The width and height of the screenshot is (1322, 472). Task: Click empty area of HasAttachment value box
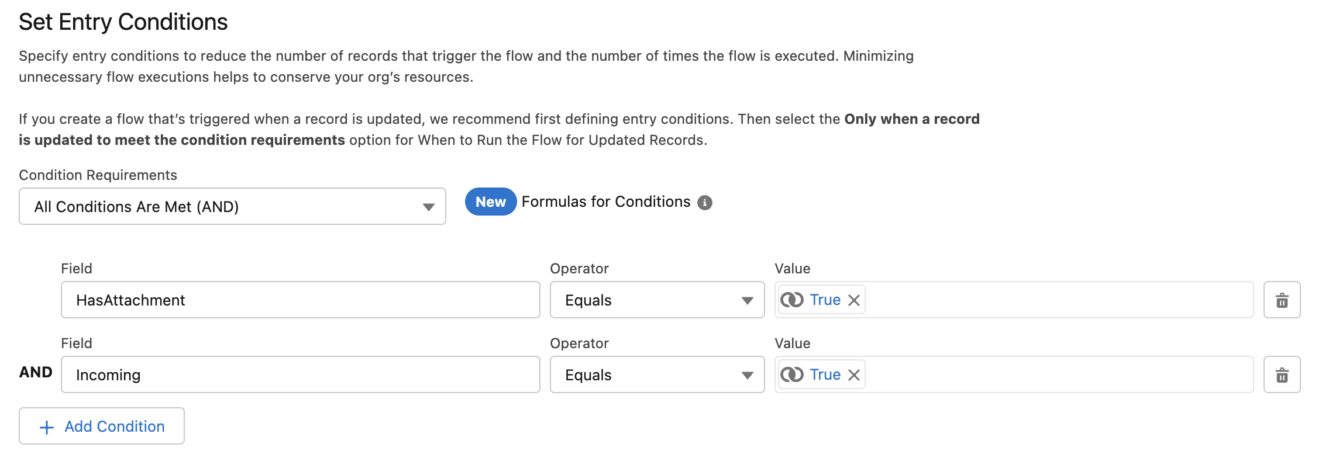(x=1053, y=300)
